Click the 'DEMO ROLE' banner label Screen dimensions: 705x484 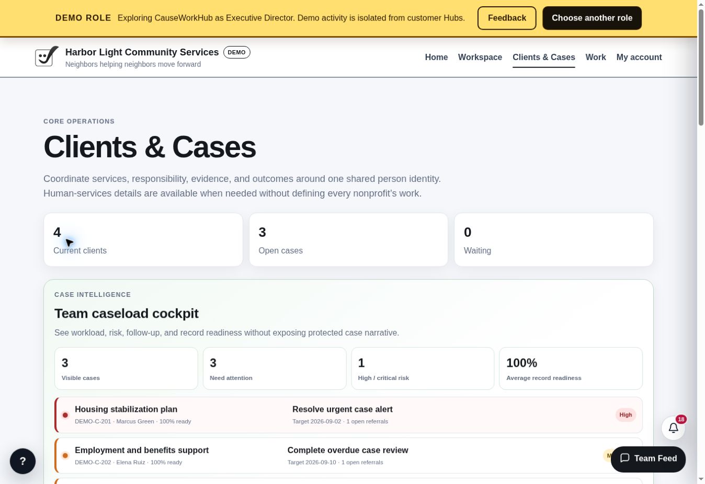click(83, 18)
